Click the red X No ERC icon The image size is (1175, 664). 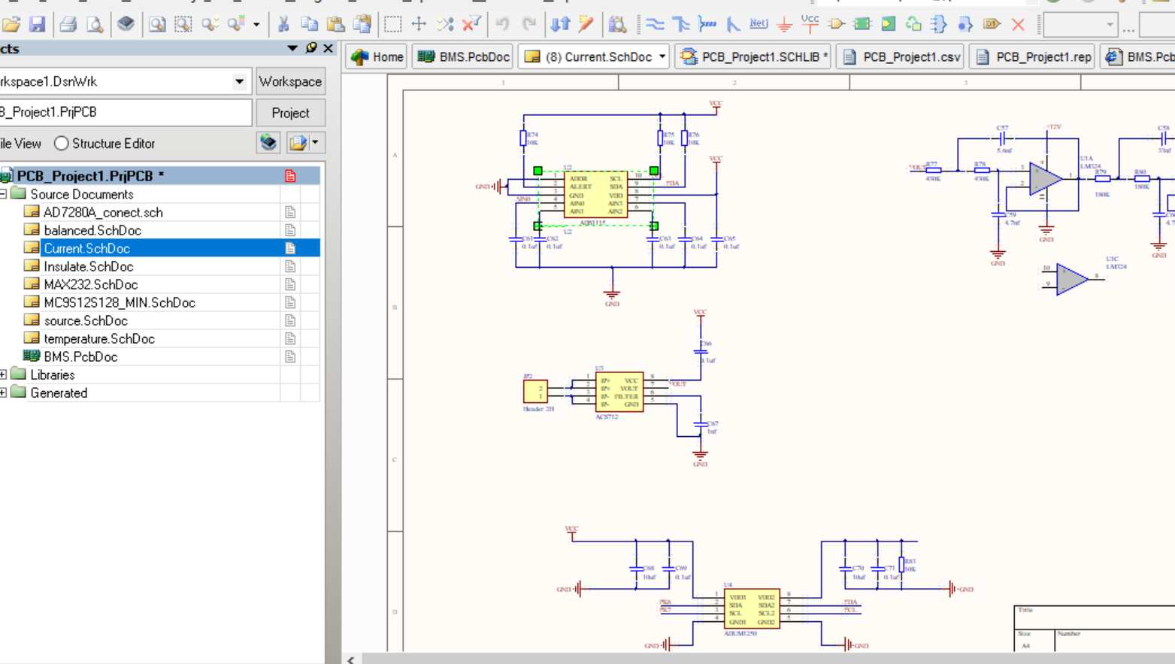pos(1019,25)
